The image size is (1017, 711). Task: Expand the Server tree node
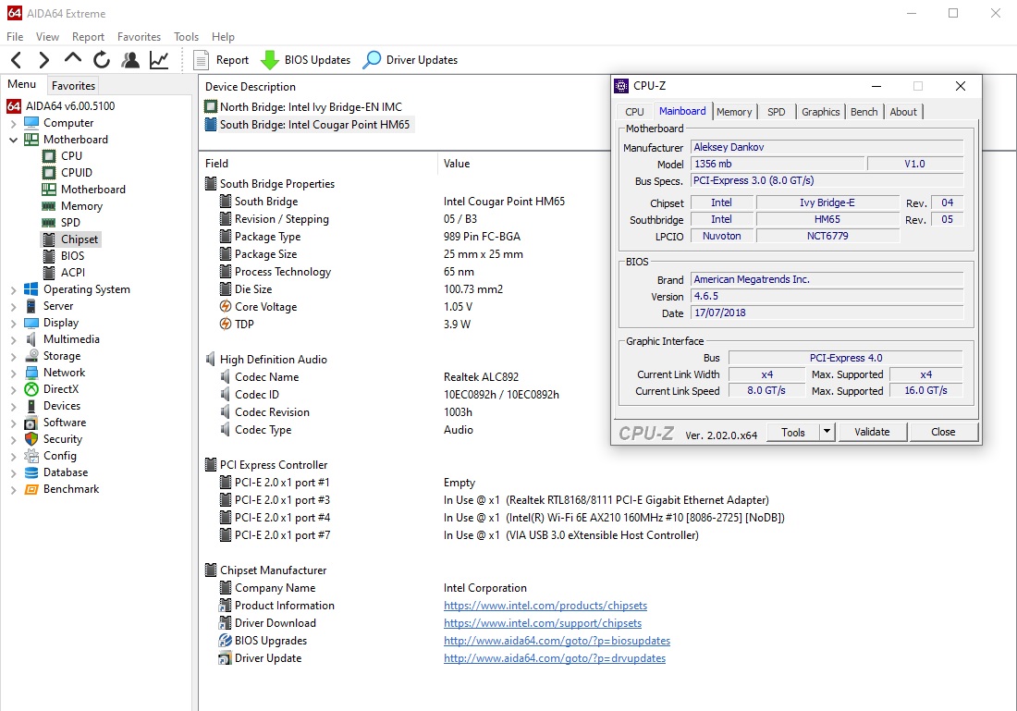coord(14,306)
